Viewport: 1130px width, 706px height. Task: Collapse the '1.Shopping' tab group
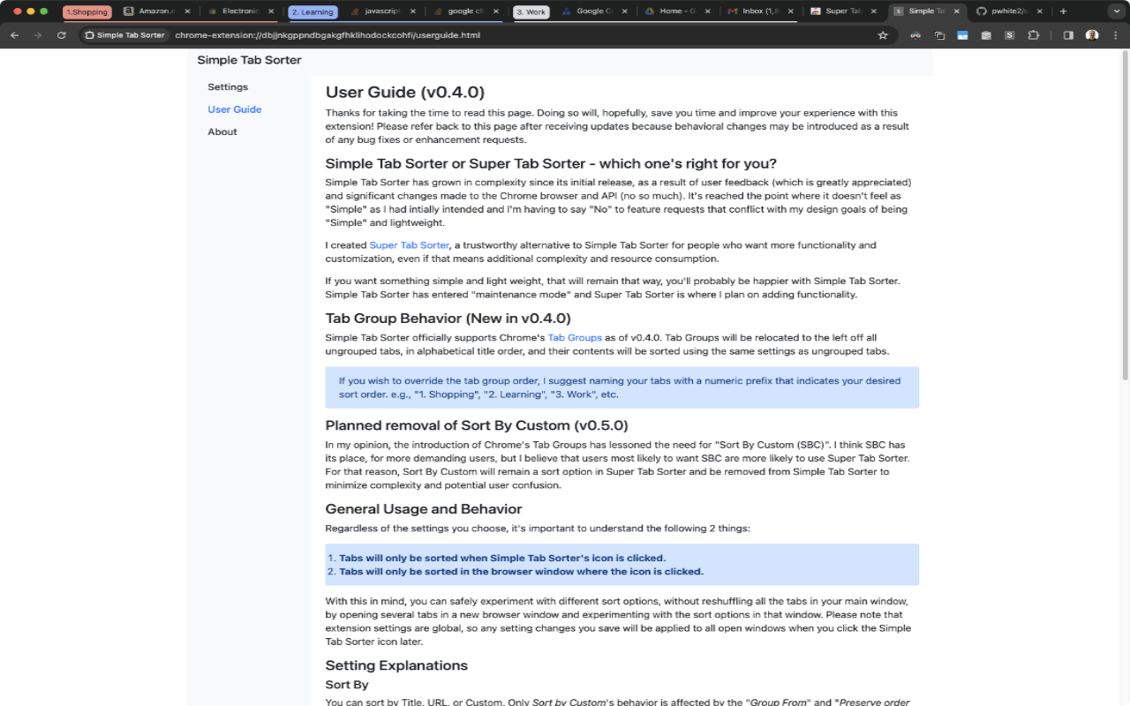pyautogui.click(x=87, y=12)
